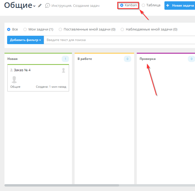The image size is (195, 191).
Task: Select Поставленные мной задачи filter option
Action: pos(60,29)
